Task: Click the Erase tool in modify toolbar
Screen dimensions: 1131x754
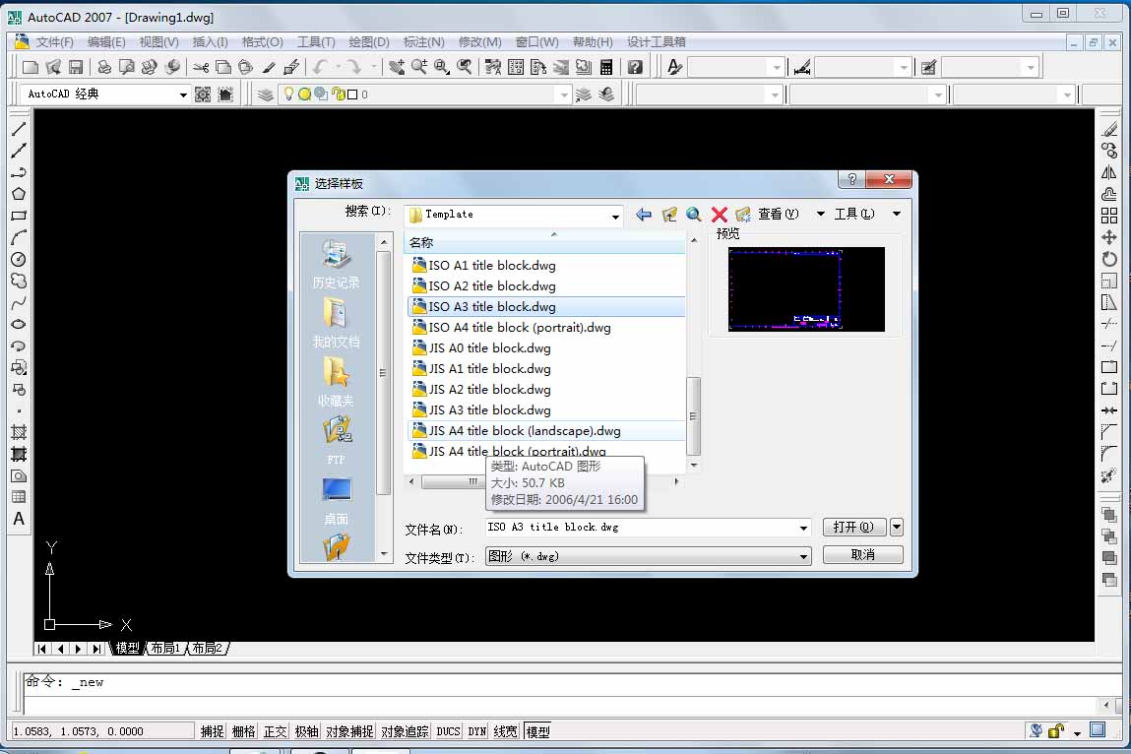Action: pyautogui.click(x=1109, y=129)
